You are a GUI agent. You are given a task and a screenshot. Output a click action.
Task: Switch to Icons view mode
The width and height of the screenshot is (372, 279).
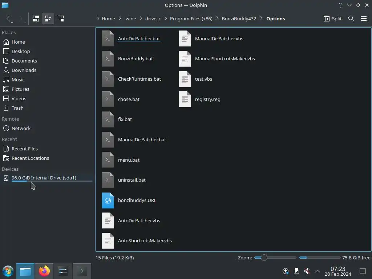coord(36,19)
